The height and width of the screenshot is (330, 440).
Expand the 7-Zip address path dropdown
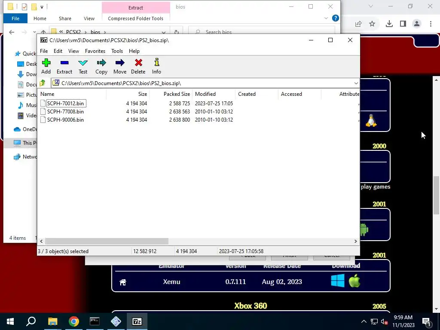pos(356,83)
